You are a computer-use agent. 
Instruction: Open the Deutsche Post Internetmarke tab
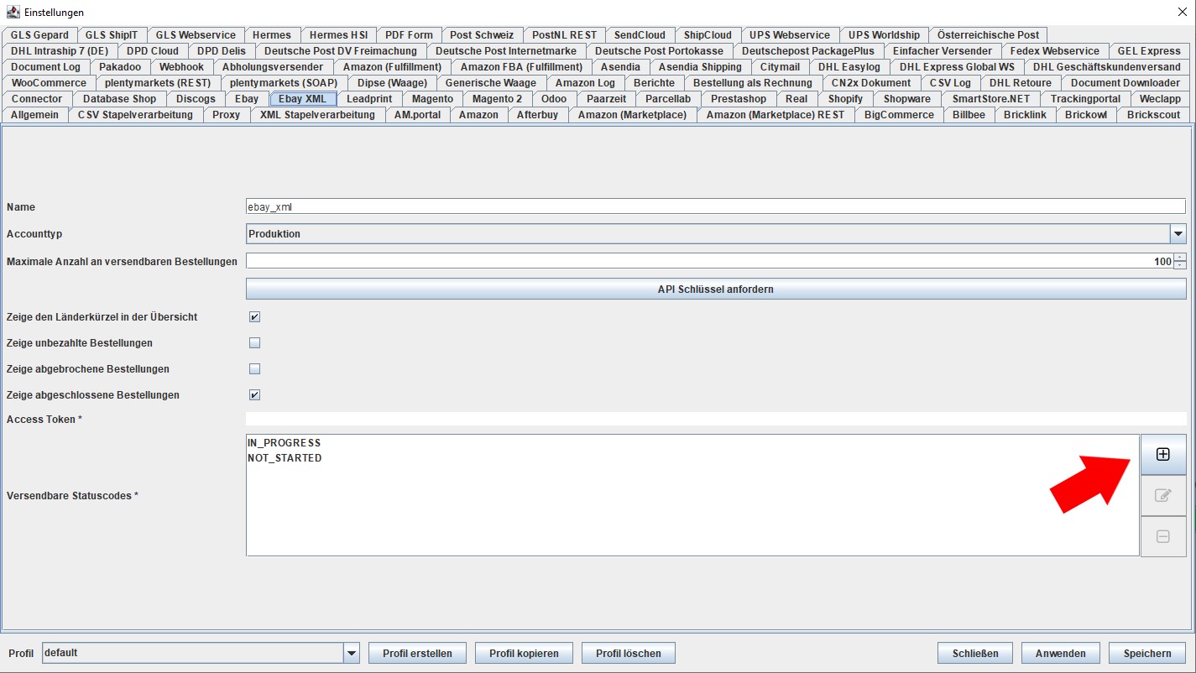tap(506, 51)
